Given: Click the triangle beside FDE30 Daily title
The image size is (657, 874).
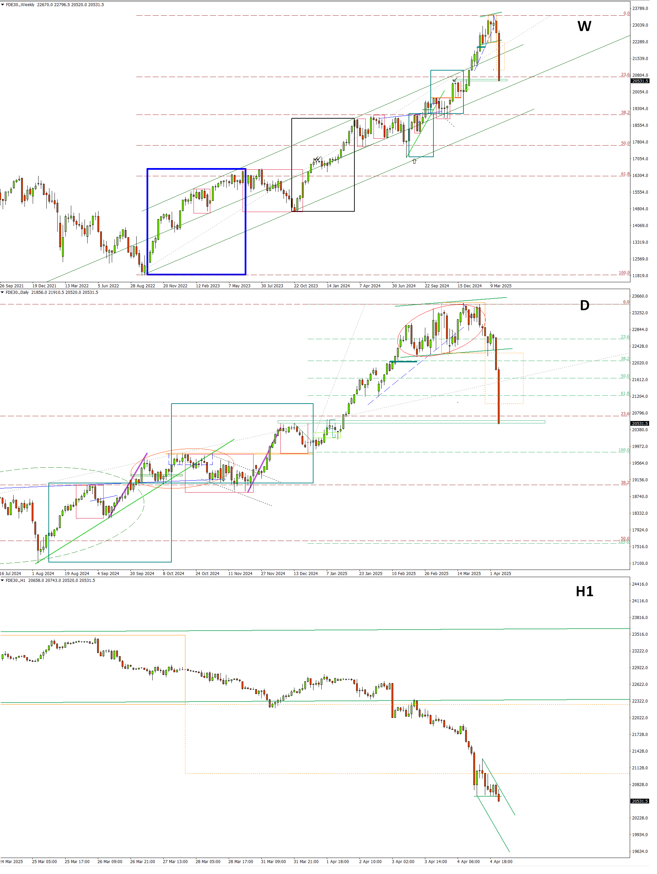Looking at the screenshot, I should coord(2,292).
